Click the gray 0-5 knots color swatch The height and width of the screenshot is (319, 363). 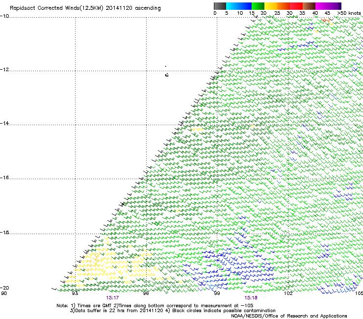click(x=220, y=6)
